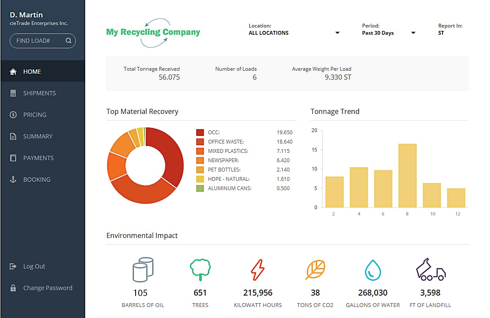Click the Tonnage Trend bar above 6

(x=383, y=188)
